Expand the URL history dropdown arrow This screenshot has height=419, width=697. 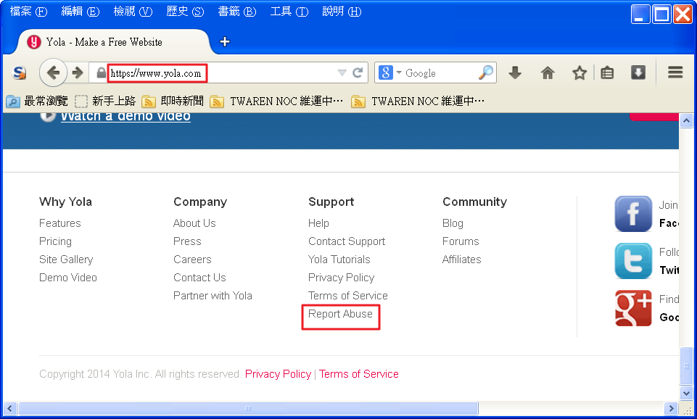tap(342, 72)
